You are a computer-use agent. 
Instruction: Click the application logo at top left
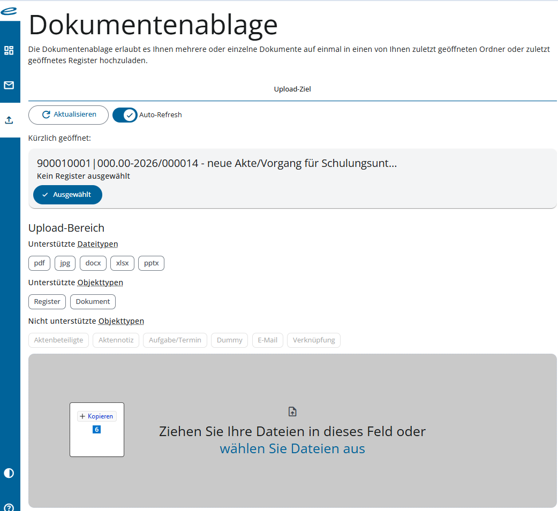pos(9,11)
